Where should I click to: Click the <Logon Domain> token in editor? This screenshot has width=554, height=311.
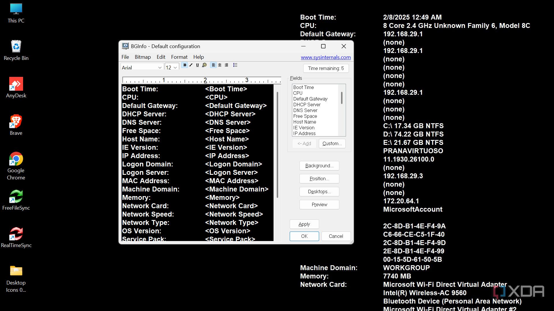pos(234,164)
